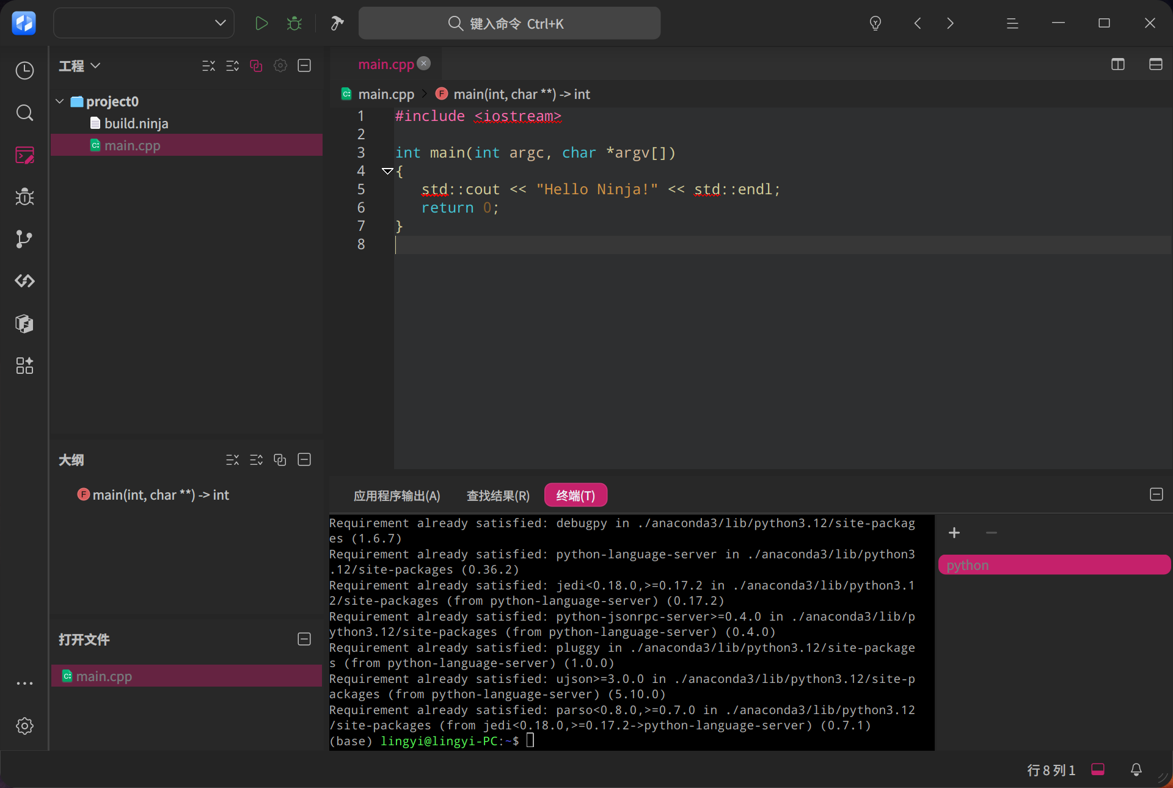Image resolution: width=1173 pixels, height=788 pixels.
Task: Open the empty project selector dropdown
Action: click(x=144, y=23)
